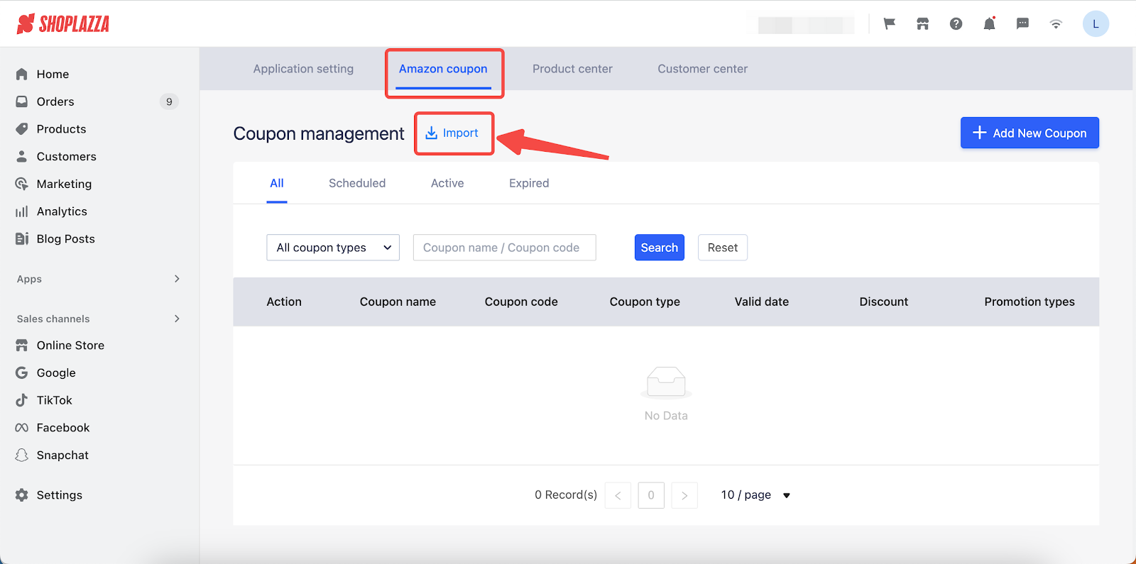Click the Marketing target icon
Viewport: 1136px width, 564px height.
pos(22,184)
